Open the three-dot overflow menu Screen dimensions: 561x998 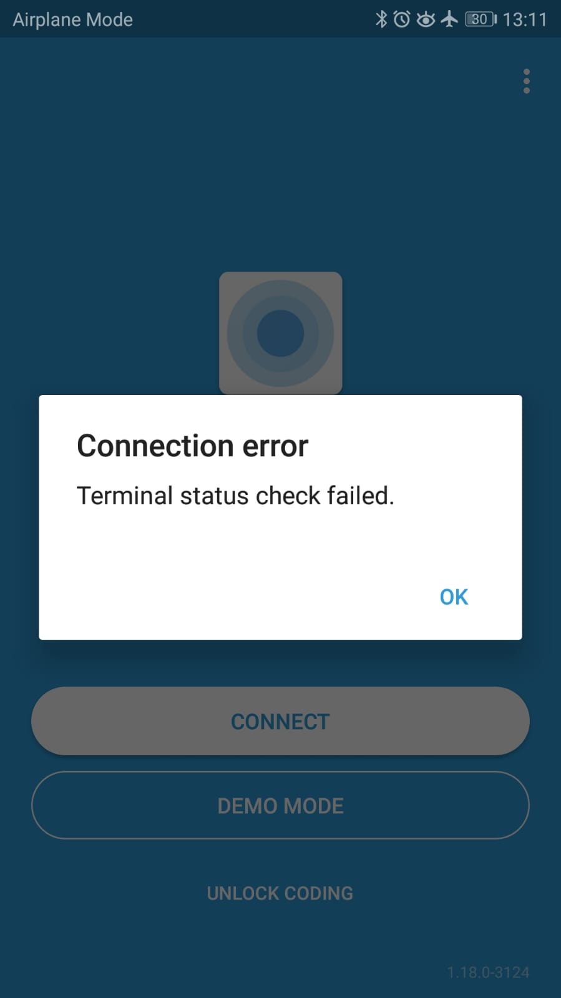coord(527,81)
